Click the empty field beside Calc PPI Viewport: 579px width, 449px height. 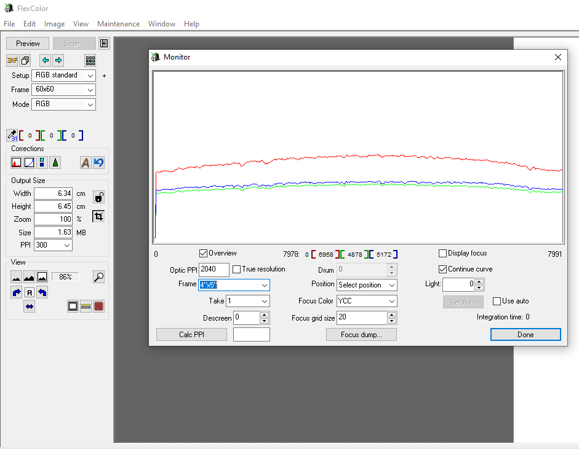[252, 334]
